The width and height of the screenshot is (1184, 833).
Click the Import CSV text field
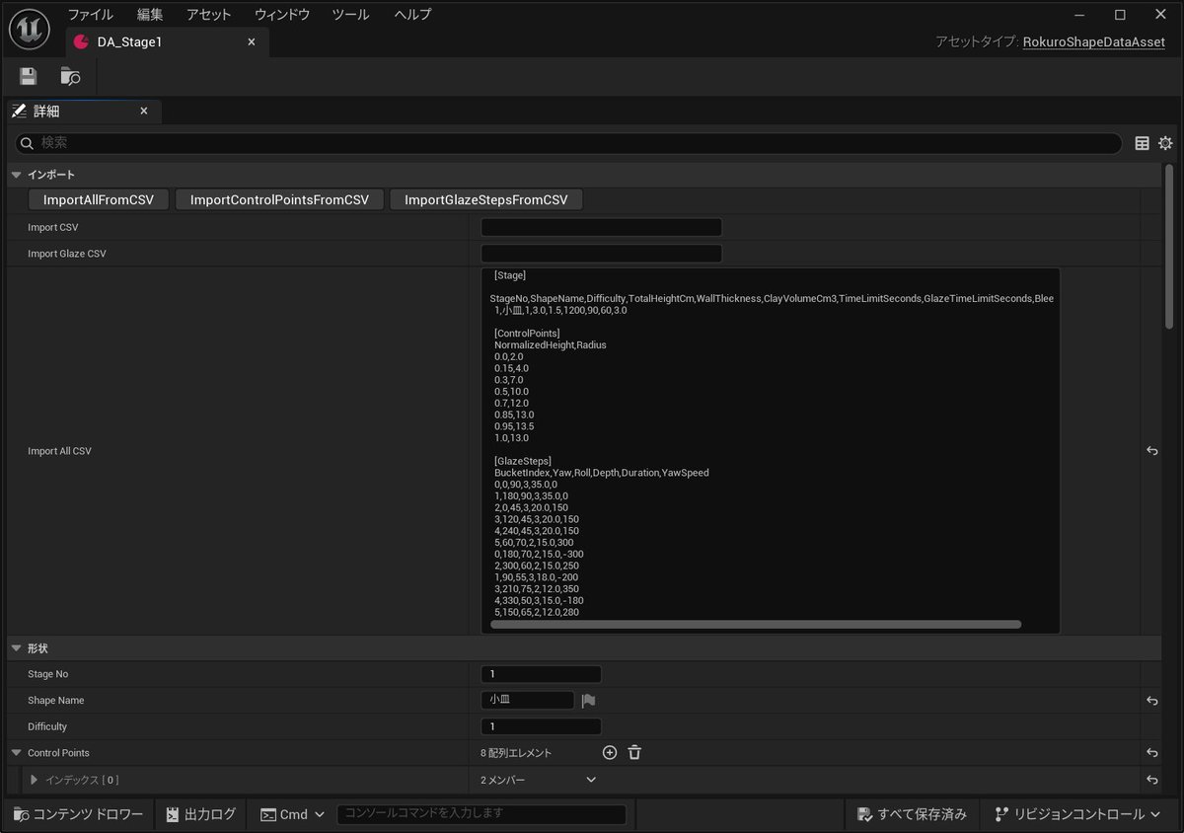601,227
